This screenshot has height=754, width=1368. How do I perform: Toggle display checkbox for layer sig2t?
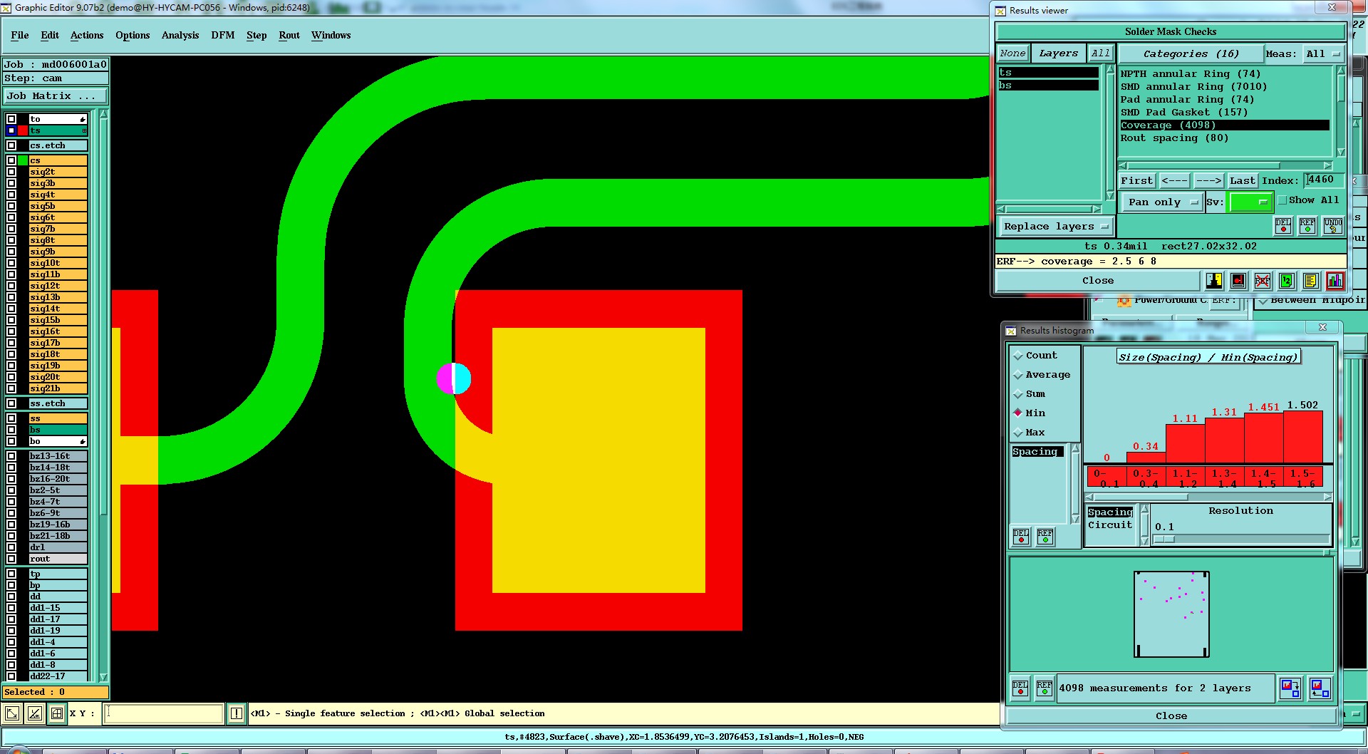pos(11,172)
